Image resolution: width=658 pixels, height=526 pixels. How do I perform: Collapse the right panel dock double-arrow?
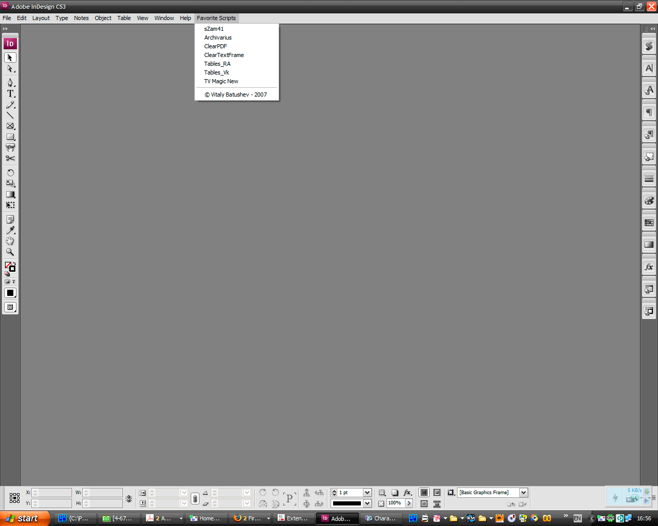click(652, 29)
